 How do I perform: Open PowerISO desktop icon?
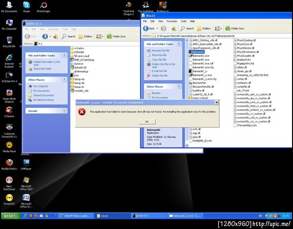tap(9, 200)
